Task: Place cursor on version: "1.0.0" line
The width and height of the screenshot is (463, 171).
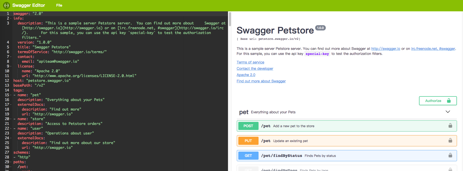Action: coord(34,42)
